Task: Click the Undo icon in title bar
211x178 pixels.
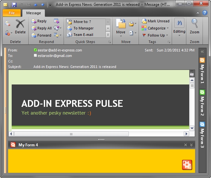Action: [21, 5]
